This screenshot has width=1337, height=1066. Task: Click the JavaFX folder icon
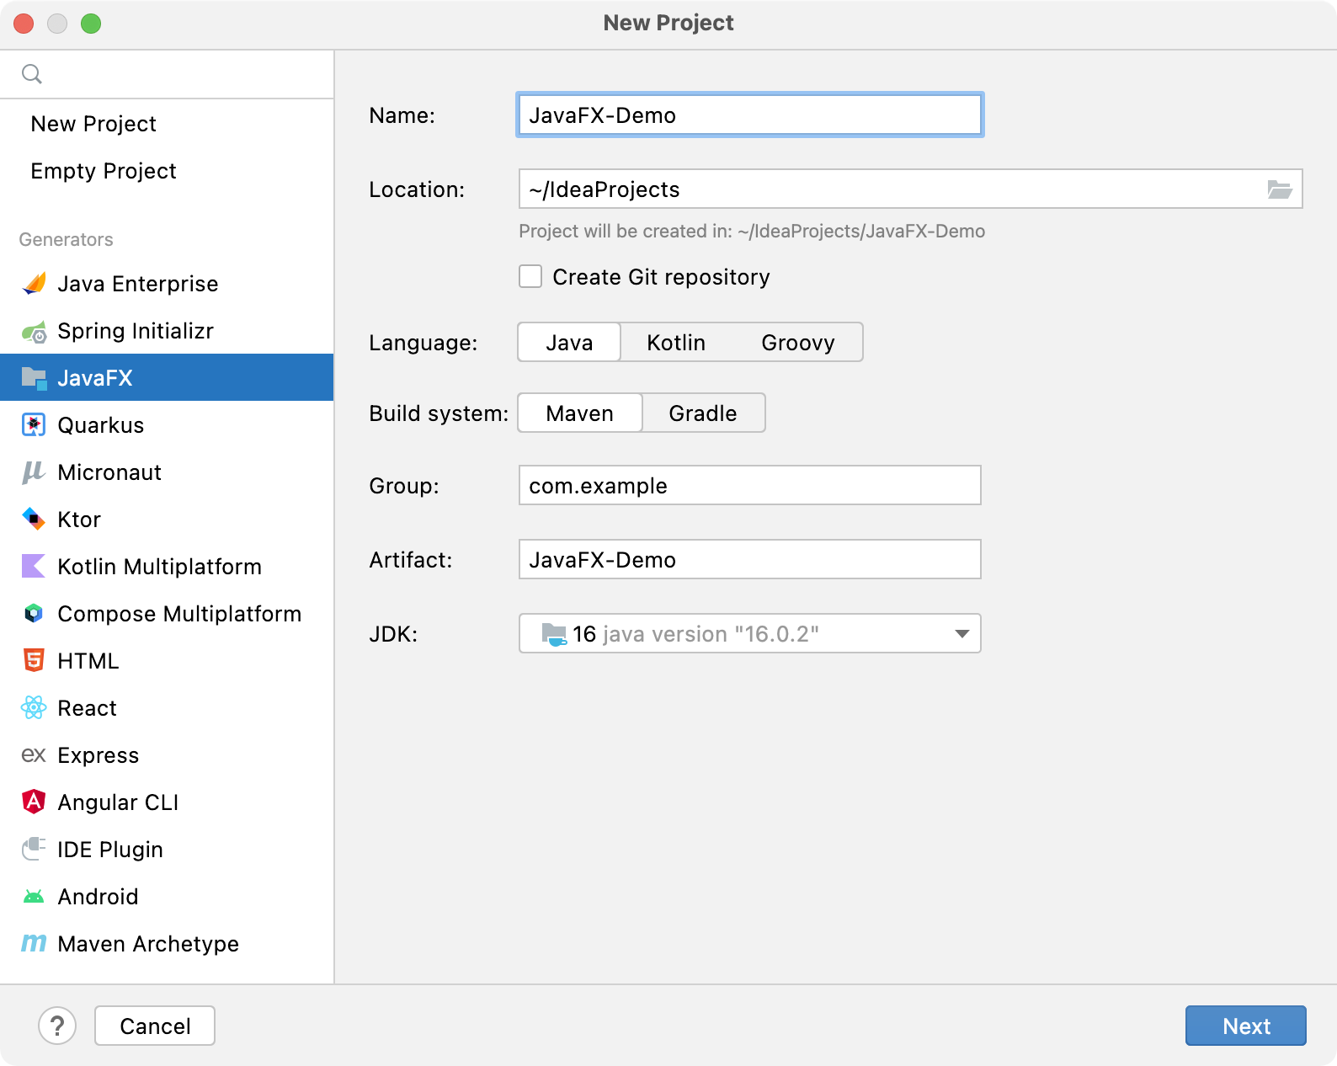[34, 378]
